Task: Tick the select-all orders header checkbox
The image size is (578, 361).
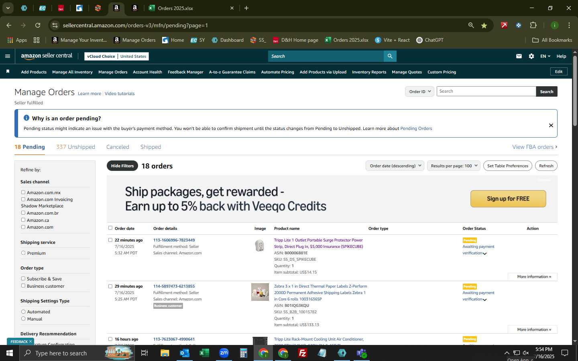Action: [110, 228]
